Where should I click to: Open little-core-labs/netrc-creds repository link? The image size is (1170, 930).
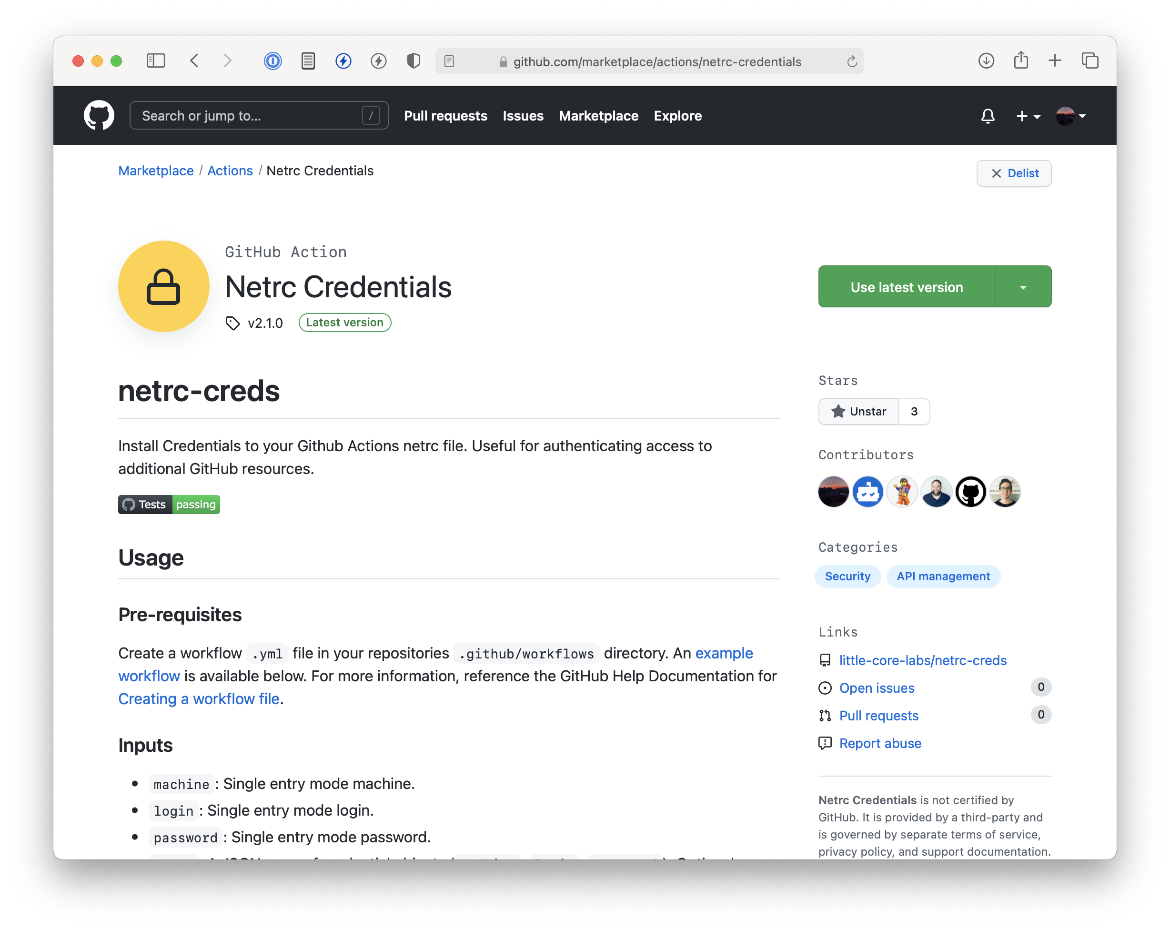pos(923,660)
